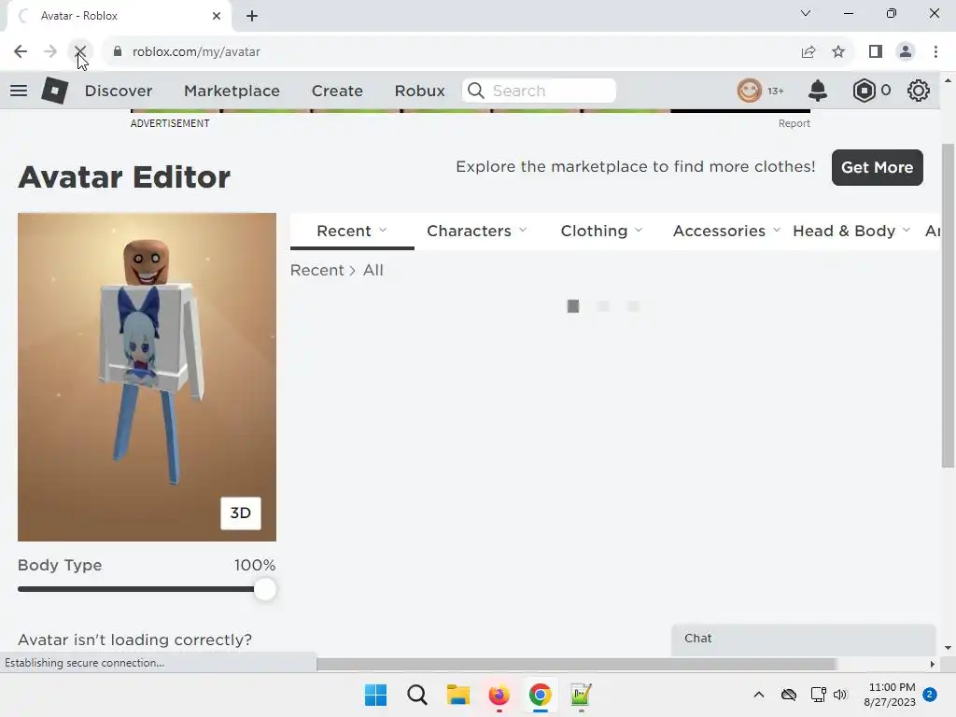Click the 'Avatar isn't loading correctly?' text

(x=134, y=640)
